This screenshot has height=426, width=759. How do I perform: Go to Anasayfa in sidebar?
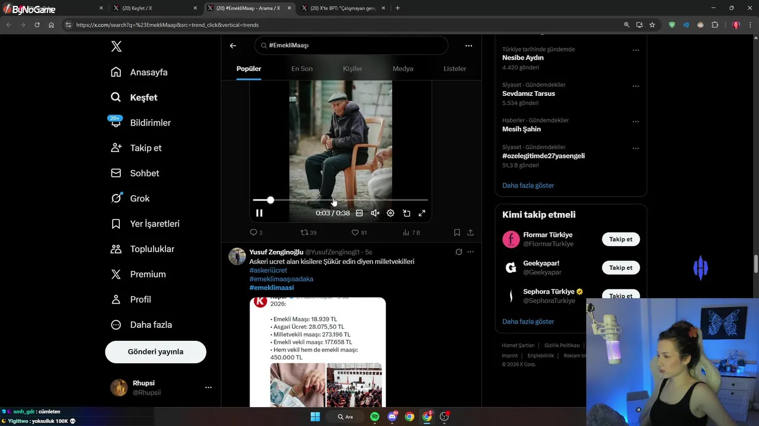tap(139, 72)
